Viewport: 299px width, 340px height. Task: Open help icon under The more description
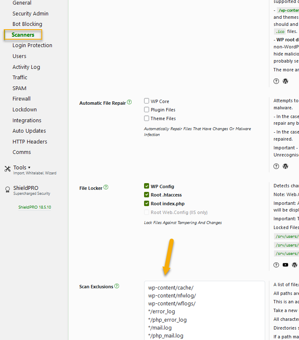[x=276, y=81]
